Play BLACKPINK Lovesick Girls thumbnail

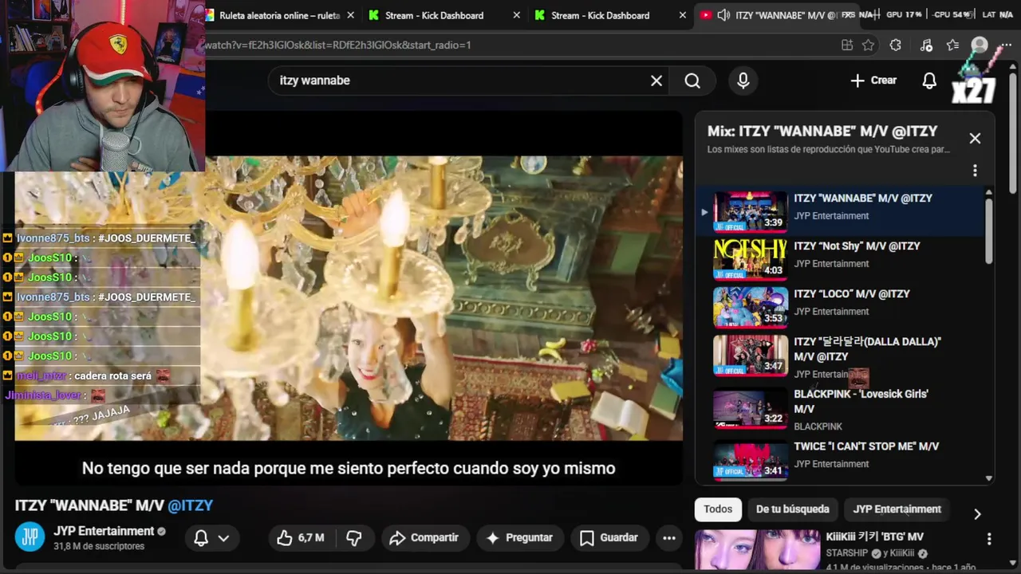pos(750,407)
